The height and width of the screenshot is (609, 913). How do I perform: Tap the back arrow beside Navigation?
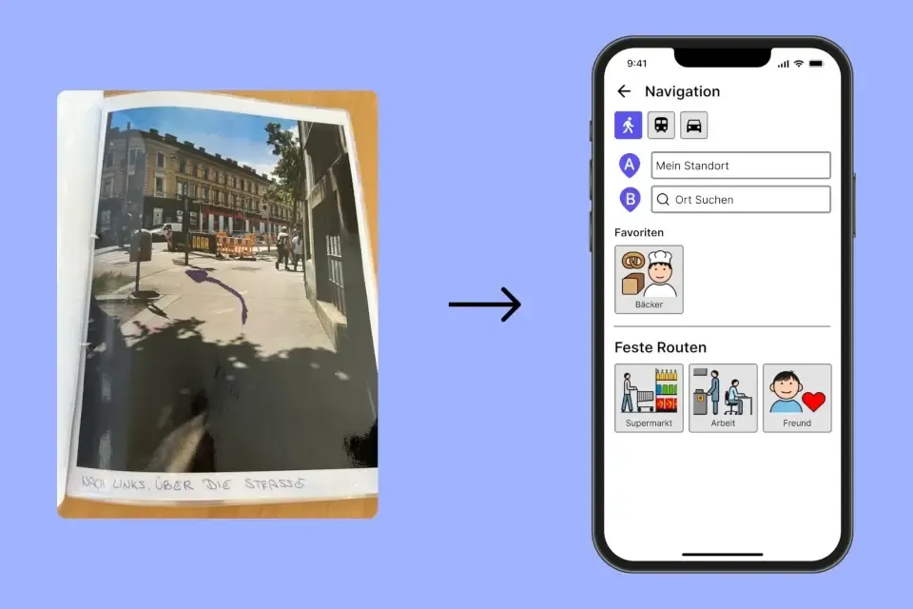pos(624,91)
